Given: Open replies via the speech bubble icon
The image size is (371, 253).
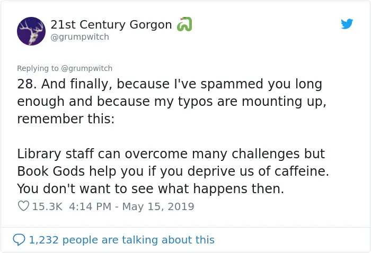Looking at the screenshot, I should (x=19, y=240).
